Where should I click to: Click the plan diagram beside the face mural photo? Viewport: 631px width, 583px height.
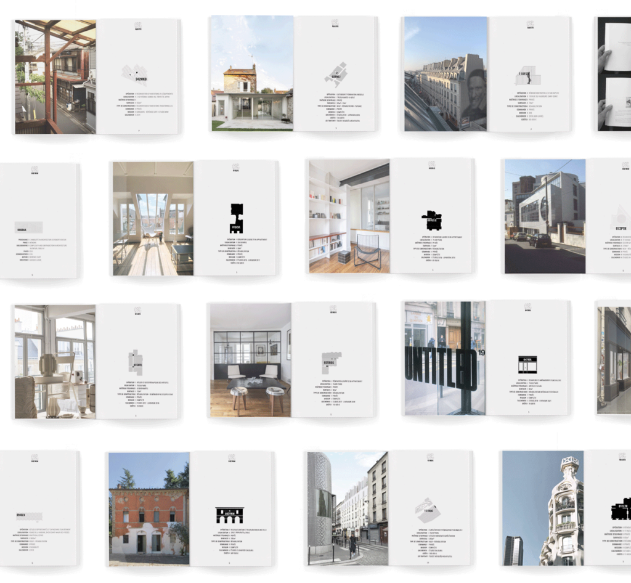[x=528, y=76]
